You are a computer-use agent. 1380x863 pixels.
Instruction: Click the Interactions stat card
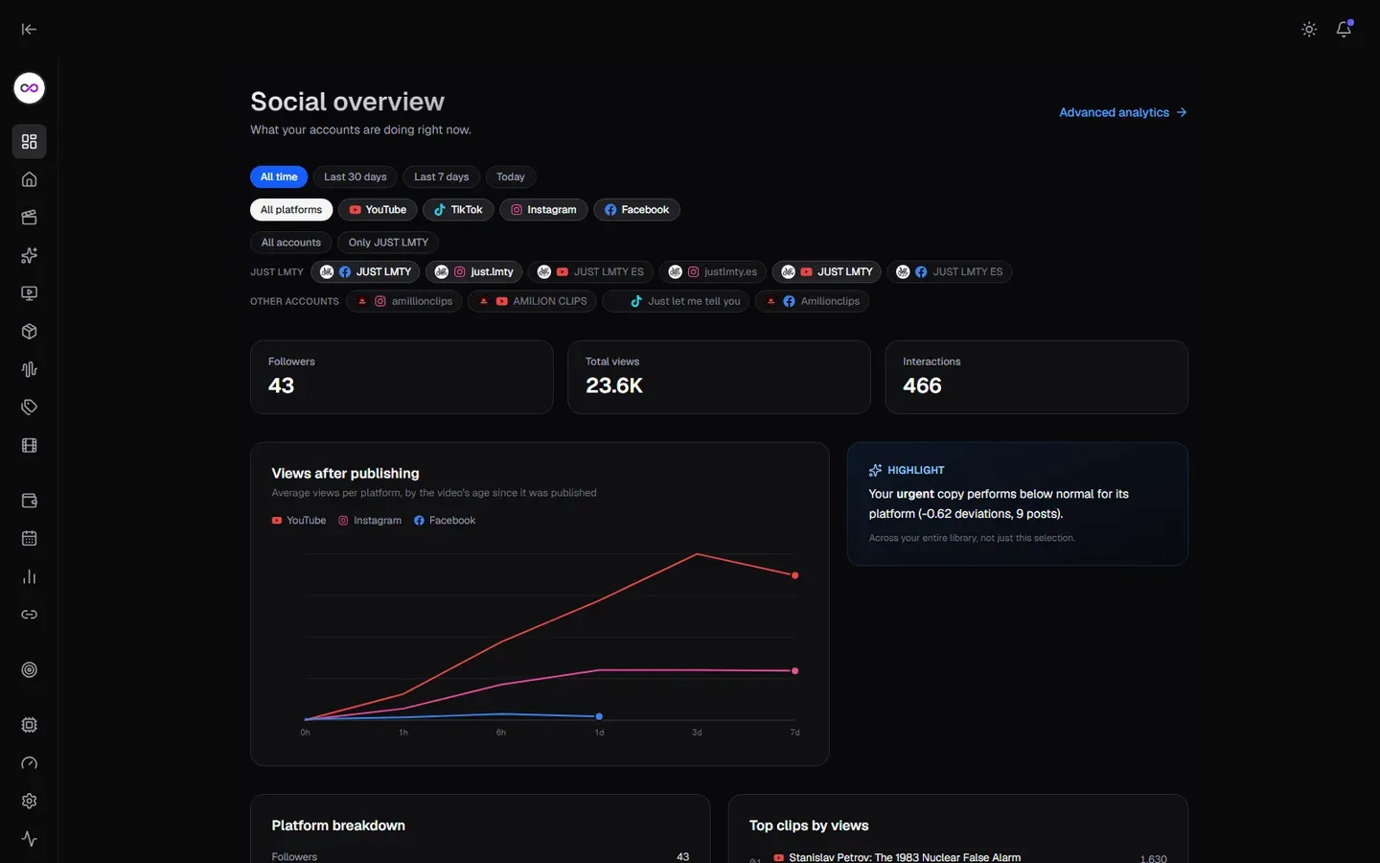pyautogui.click(x=1036, y=377)
